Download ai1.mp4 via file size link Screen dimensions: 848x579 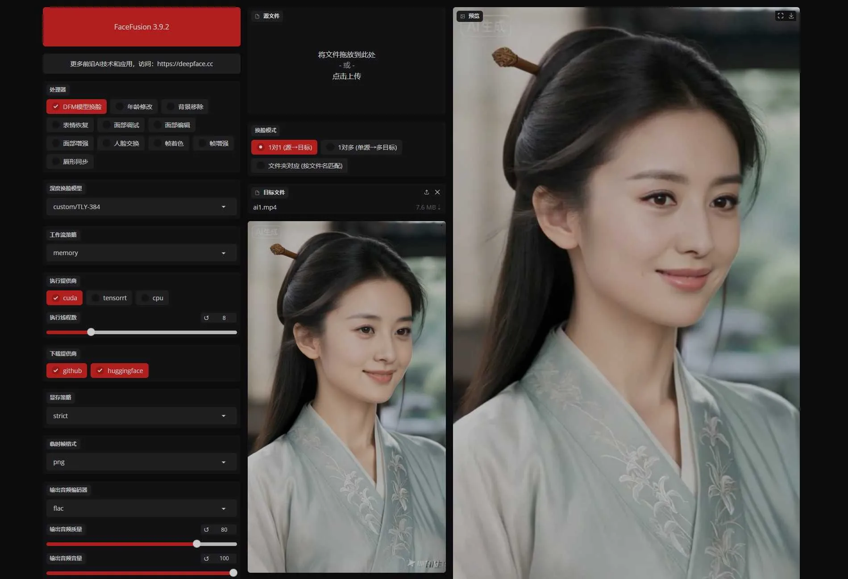pyautogui.click(x=428, y=207)
